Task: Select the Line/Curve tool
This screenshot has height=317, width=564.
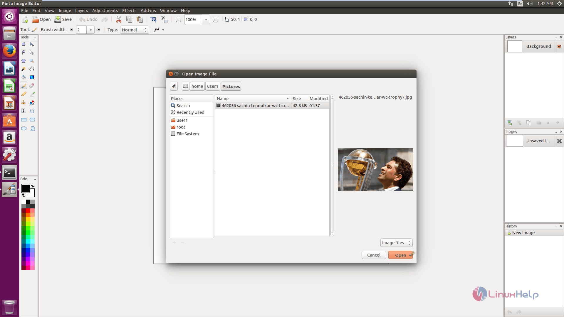Action: point(32,111)
